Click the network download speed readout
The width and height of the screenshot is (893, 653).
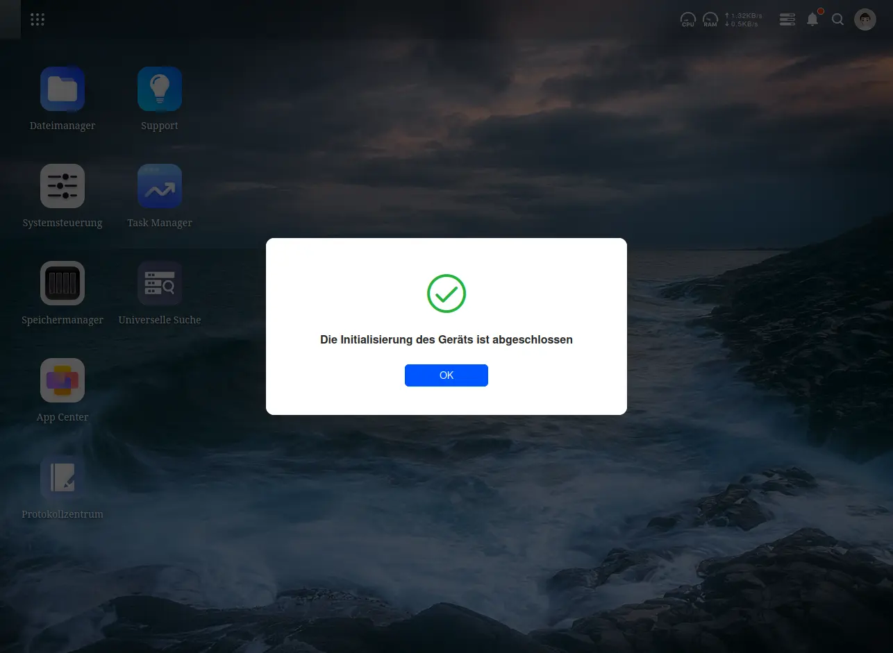[x=741, y=24]
